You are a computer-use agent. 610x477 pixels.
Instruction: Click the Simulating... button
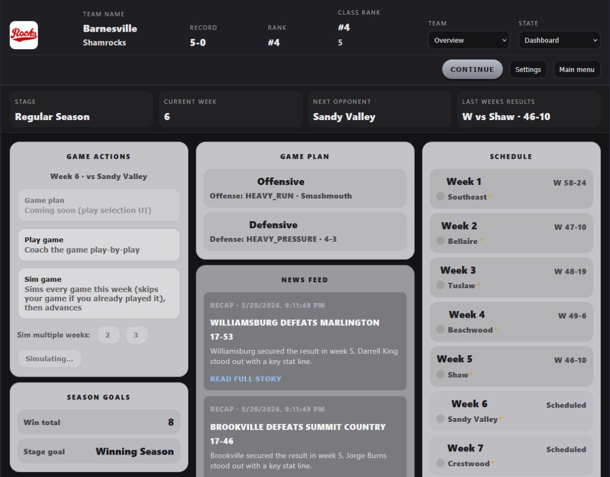point(49,359)
